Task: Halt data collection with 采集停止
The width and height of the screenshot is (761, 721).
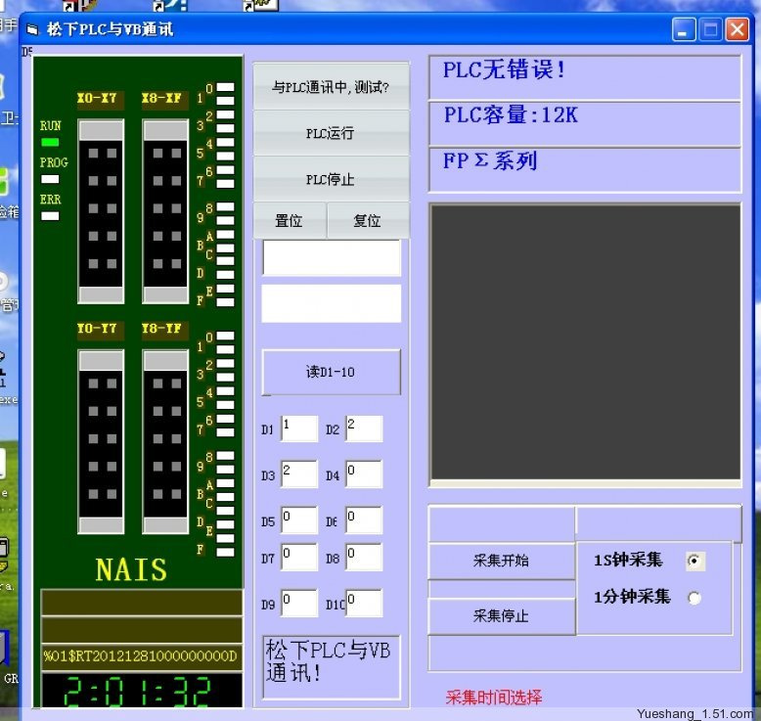Action: click(x=501, y=616)
